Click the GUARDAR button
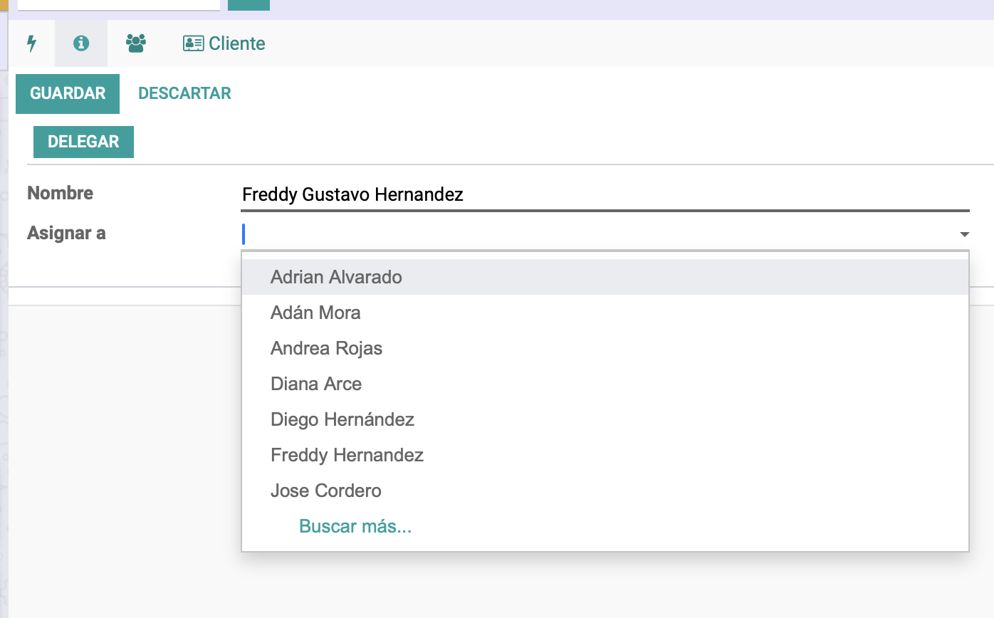 (x=68, y=93)
